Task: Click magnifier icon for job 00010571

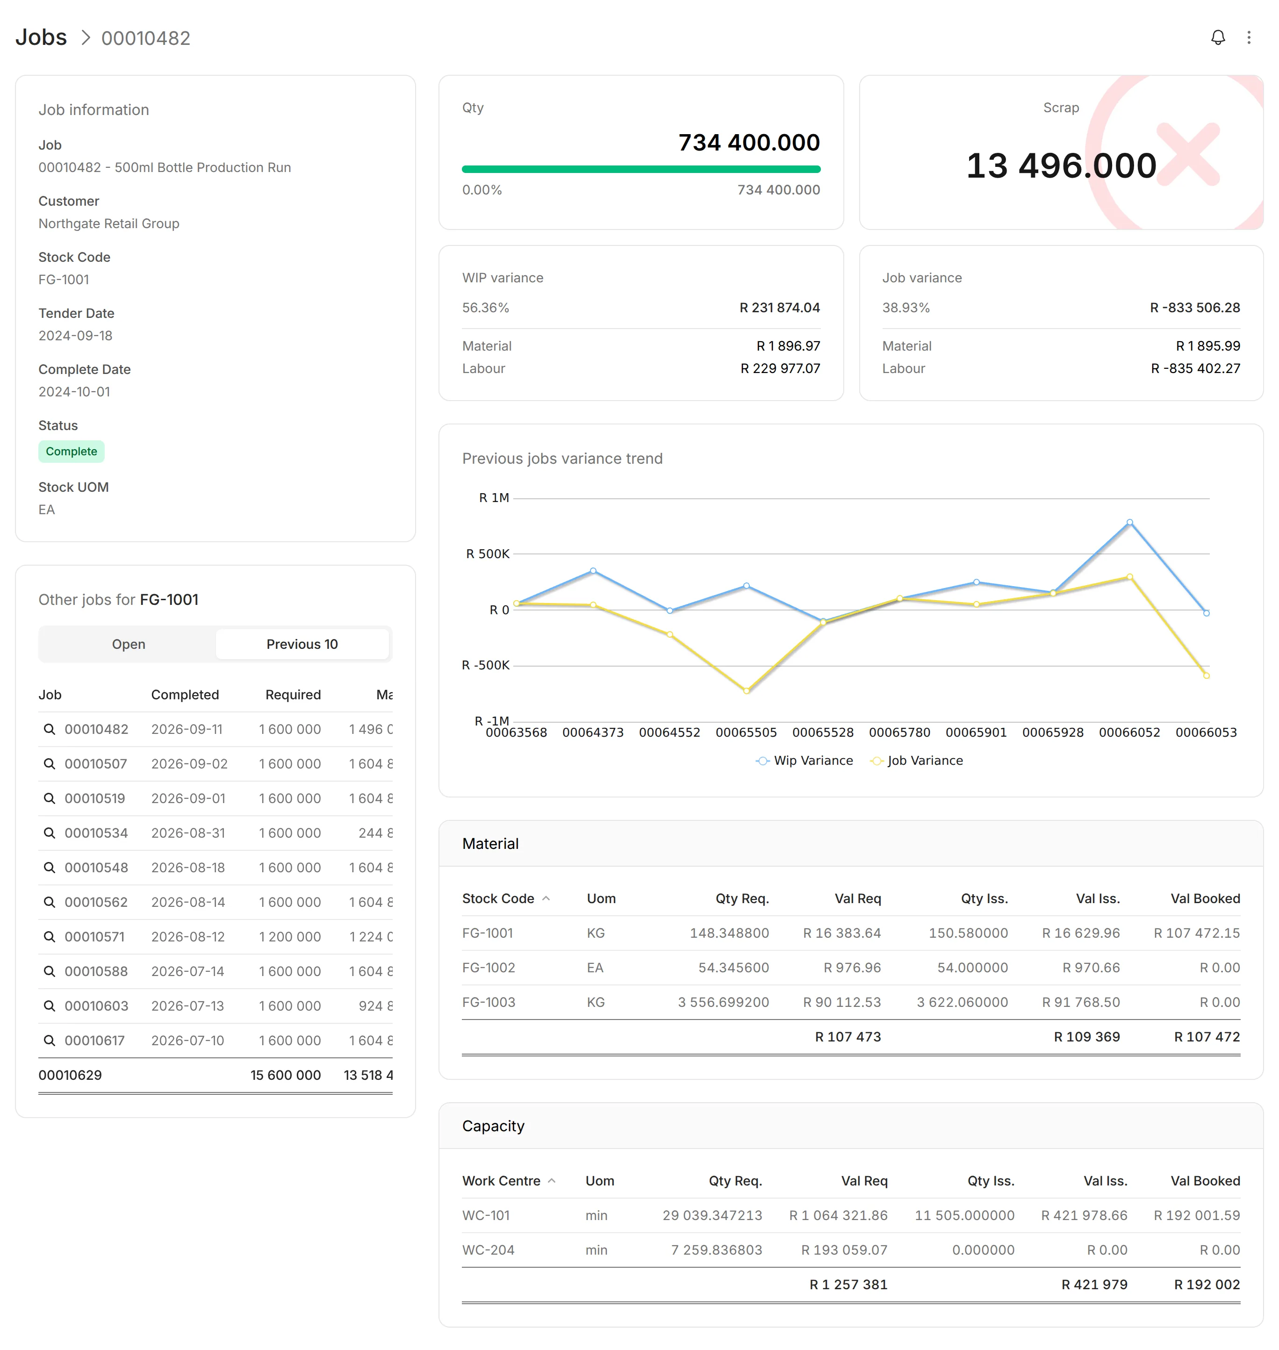Action: 49,937
